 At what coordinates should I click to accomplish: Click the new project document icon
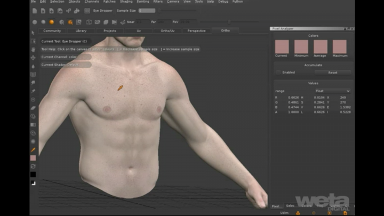pyautogui.click(x=35, y=10)
